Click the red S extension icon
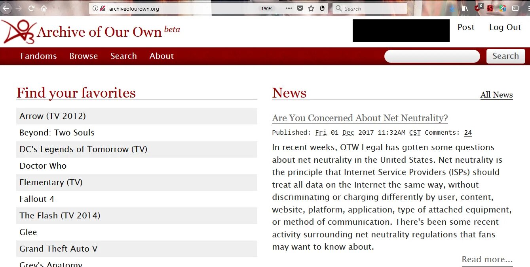This screenshot has width=530, height=267. [x=490, y=8]
